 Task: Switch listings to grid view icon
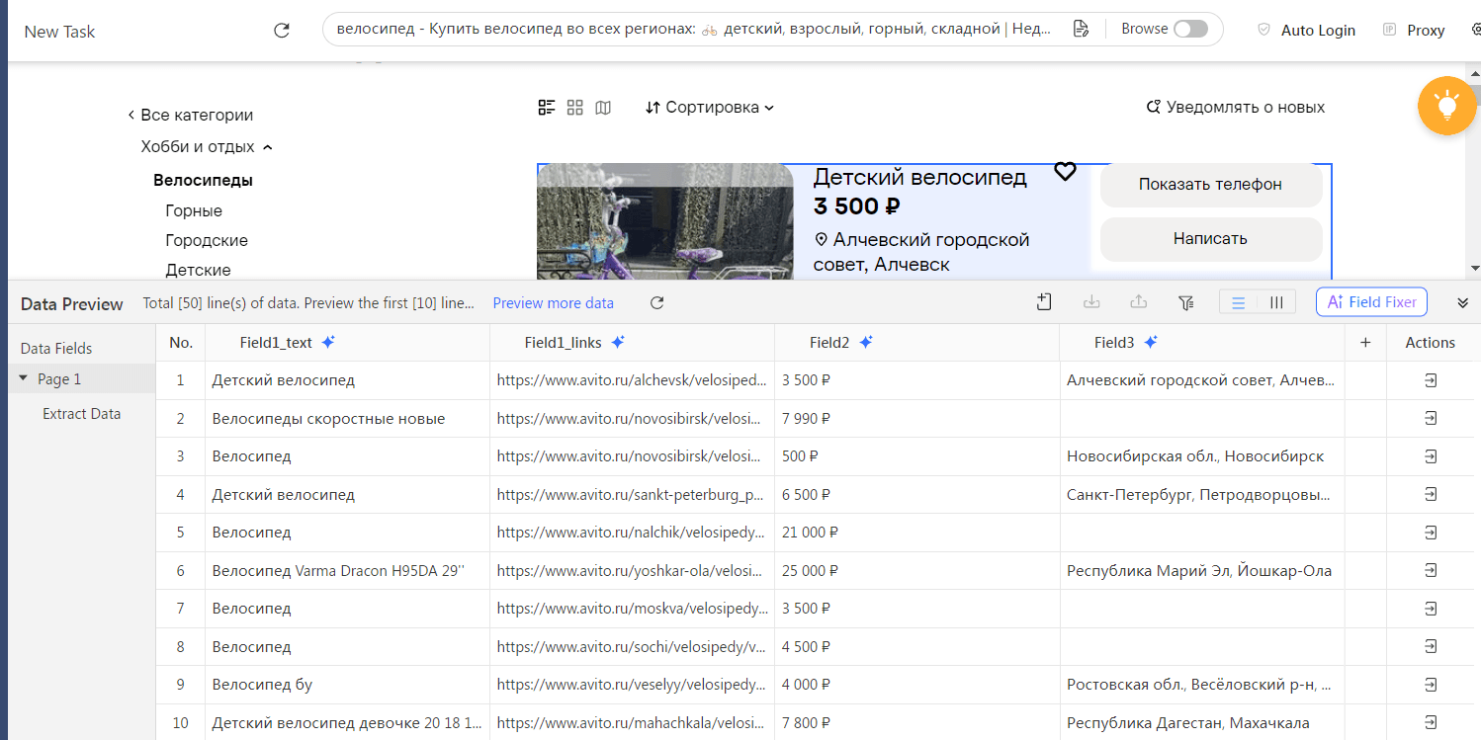(x=575, y=107)
